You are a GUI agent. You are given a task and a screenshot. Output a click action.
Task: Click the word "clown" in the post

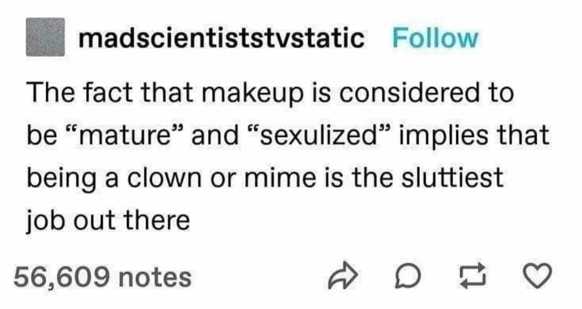pos(165,178)
